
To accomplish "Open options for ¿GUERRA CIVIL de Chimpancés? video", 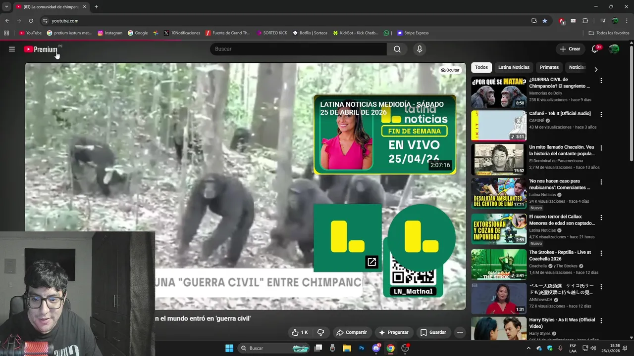I will [x=601, y=80].
